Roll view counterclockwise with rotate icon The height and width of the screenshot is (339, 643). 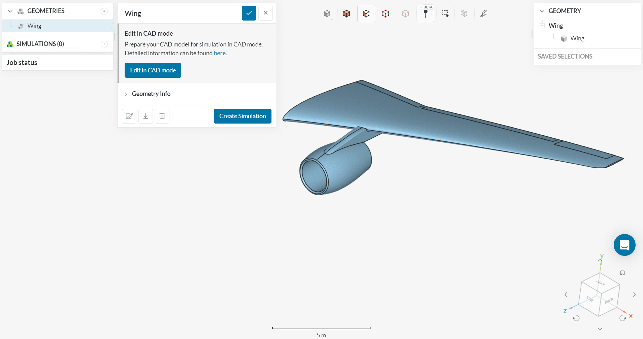click(x=576, y=318)
